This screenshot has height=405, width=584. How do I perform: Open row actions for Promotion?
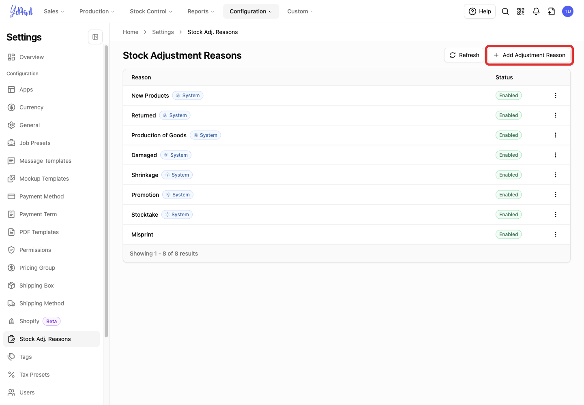pos(556,195)
